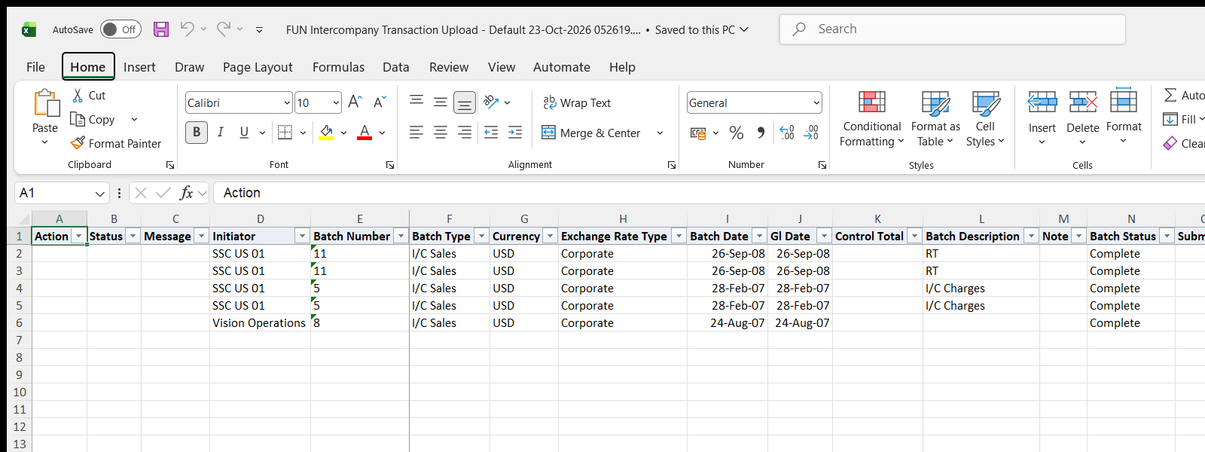The height and width of the screenshot is (452, 1205).
Task: Align text to middle
Action: [x=441, y=101]
